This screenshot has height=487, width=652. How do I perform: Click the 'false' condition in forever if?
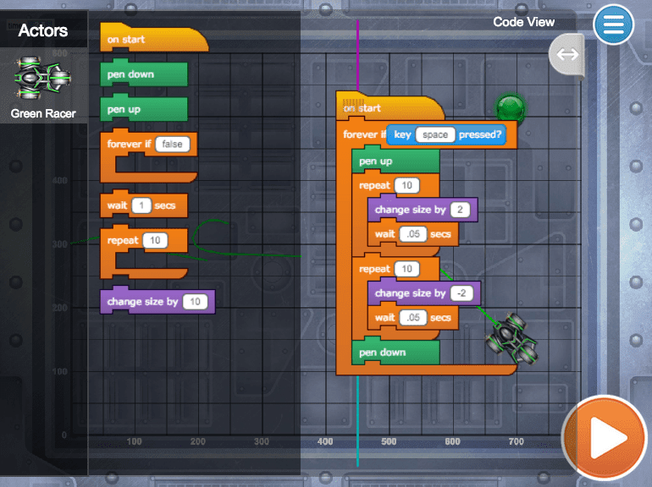pyautogui.click(x=173, y=145)
